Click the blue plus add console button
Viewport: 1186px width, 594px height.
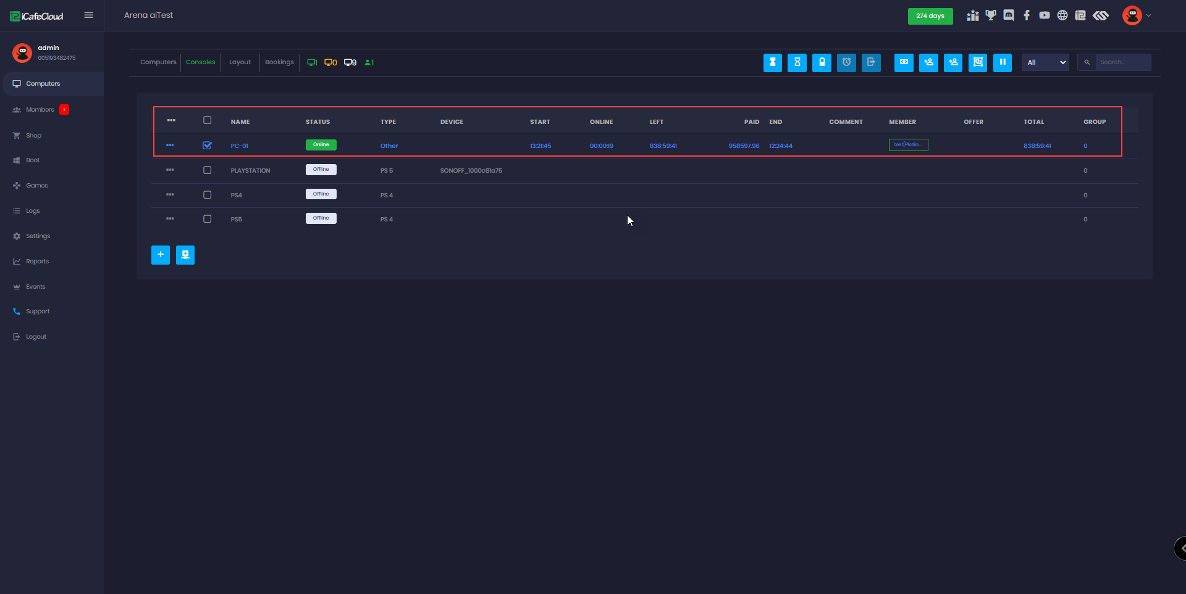click(161, 255)
